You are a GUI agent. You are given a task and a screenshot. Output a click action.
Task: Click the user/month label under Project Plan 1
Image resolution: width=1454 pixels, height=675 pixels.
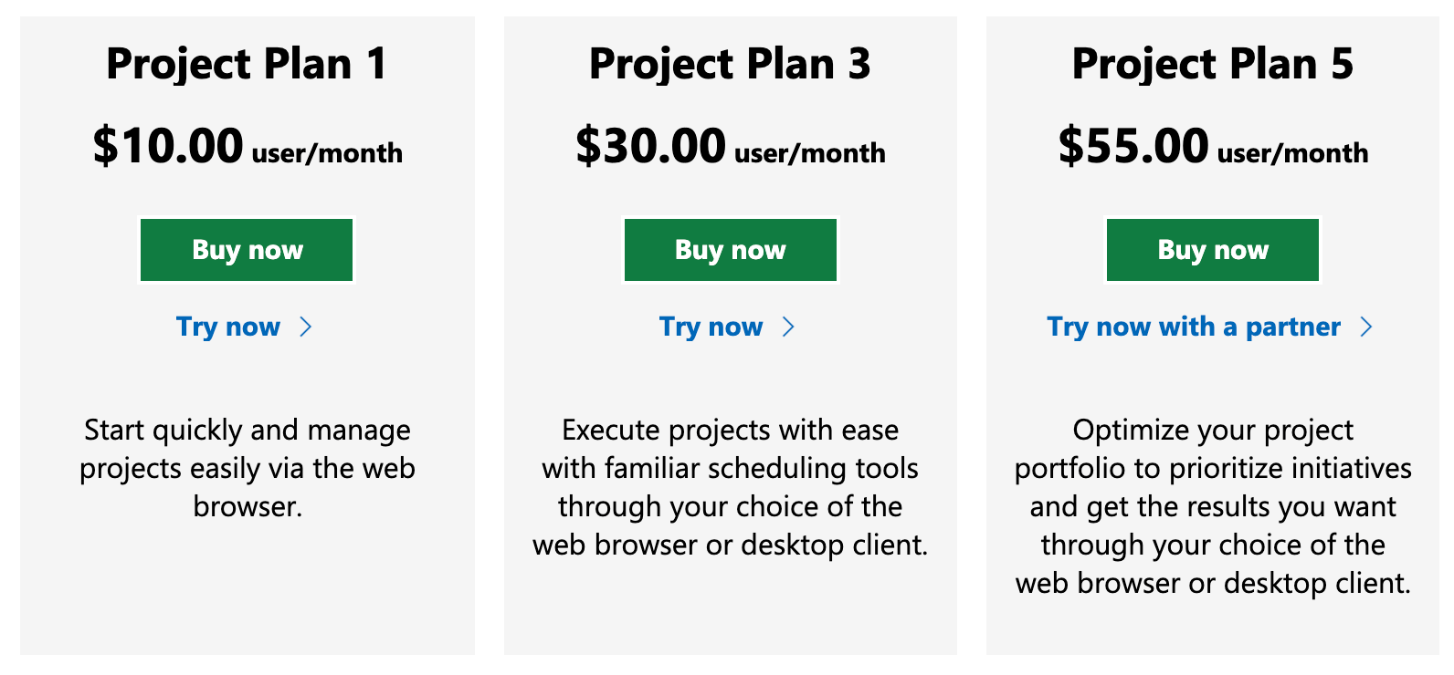click(325, 153)
